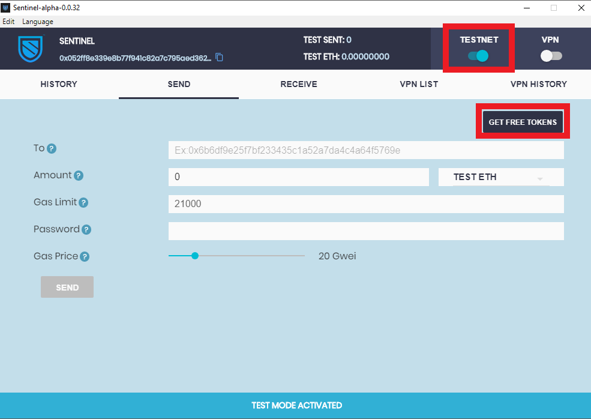Viewport: 591px width, 419px height.
Task: Open the help tooltip beside Gas Limit
Action: pos(83,202)
